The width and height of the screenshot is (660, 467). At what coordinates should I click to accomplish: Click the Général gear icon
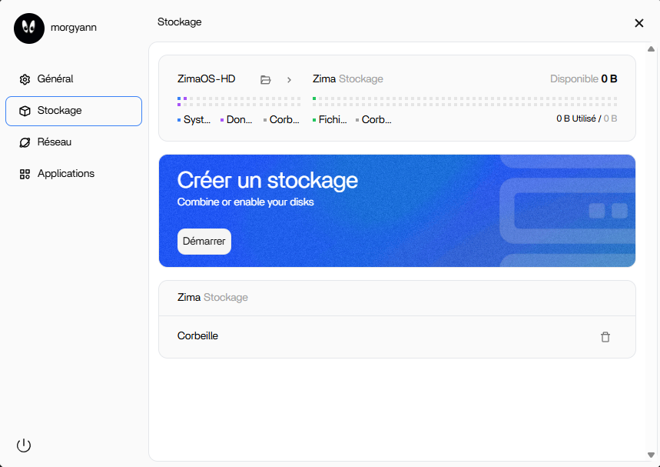(x=25, y=79)
